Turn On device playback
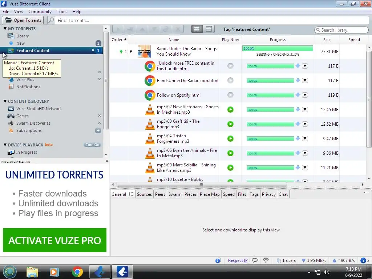This screenshot has height=279, width=372. (x=93, y=145)
